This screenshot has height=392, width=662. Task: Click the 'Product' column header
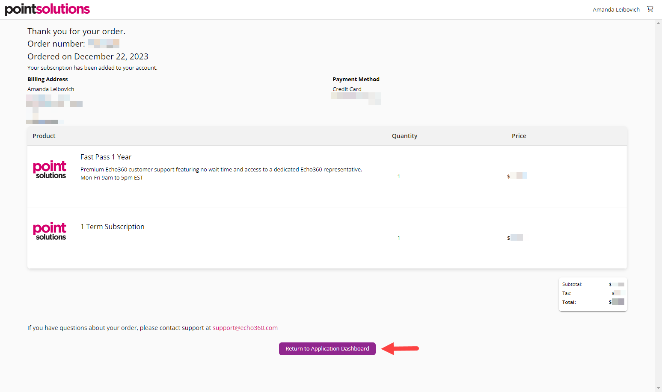tap(44, 136)
